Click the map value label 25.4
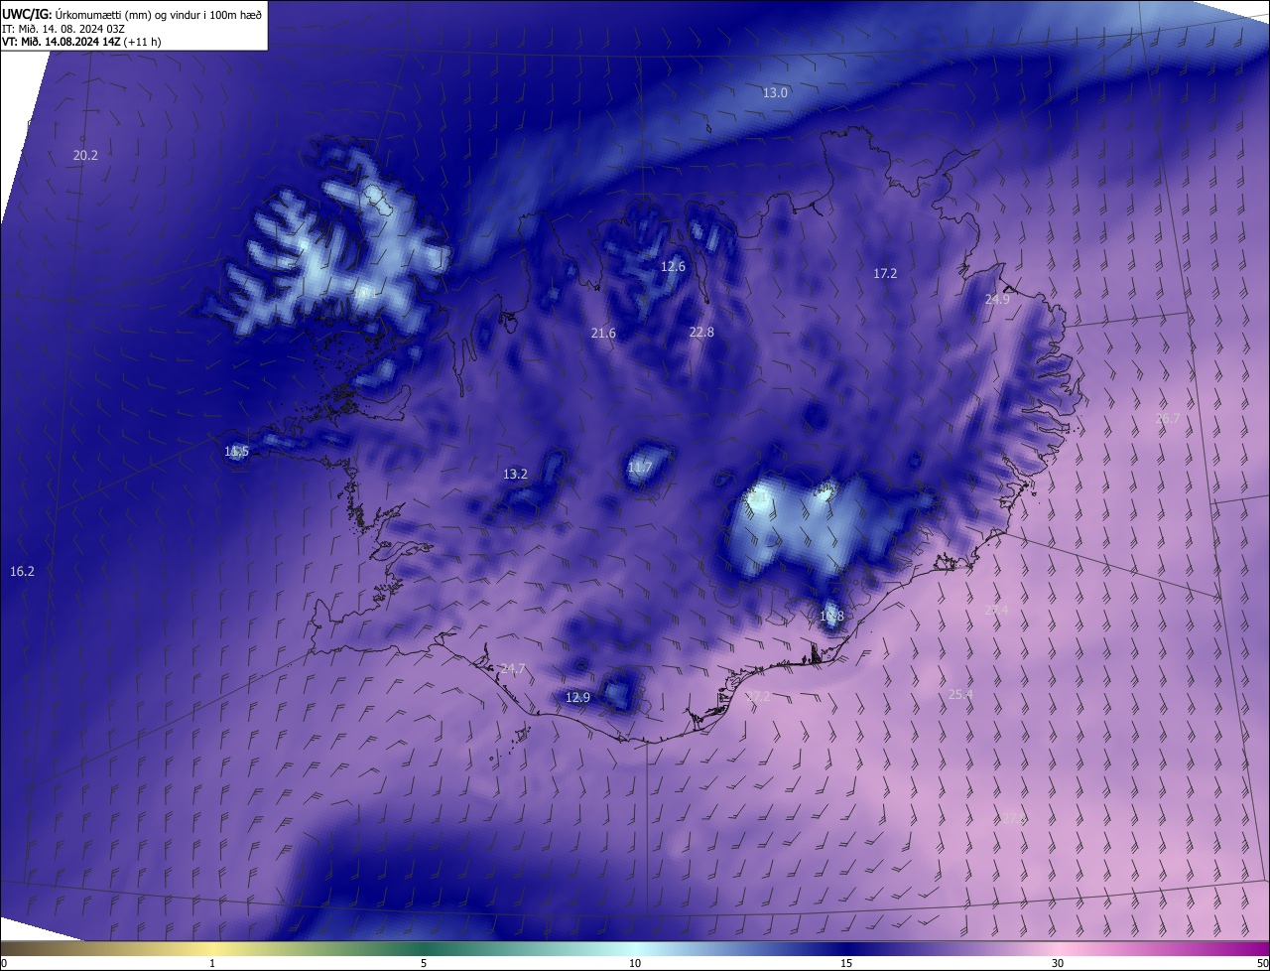Image resolution: width=1270 pixels, height=971 pixels. click(x=960, y=694)
